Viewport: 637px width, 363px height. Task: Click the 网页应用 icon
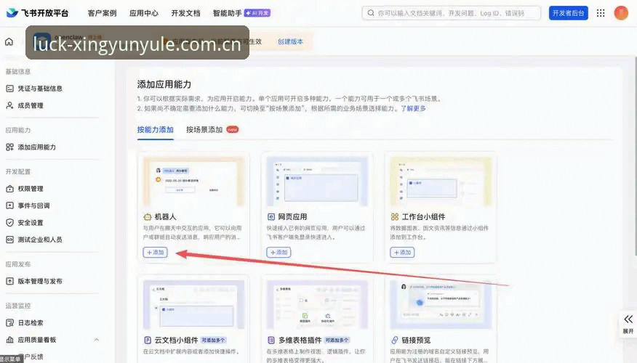coord(271,217)
